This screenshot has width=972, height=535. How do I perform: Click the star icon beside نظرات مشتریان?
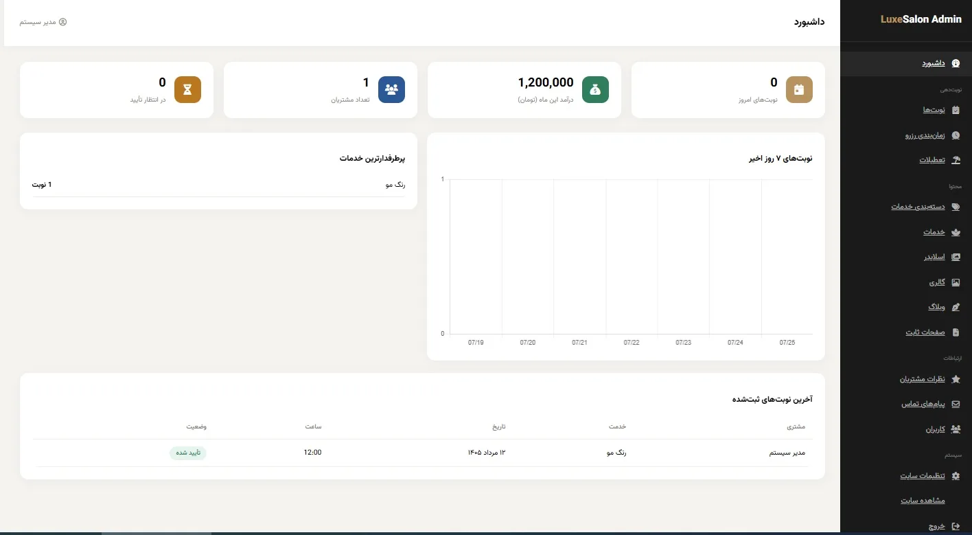point(956,379)
